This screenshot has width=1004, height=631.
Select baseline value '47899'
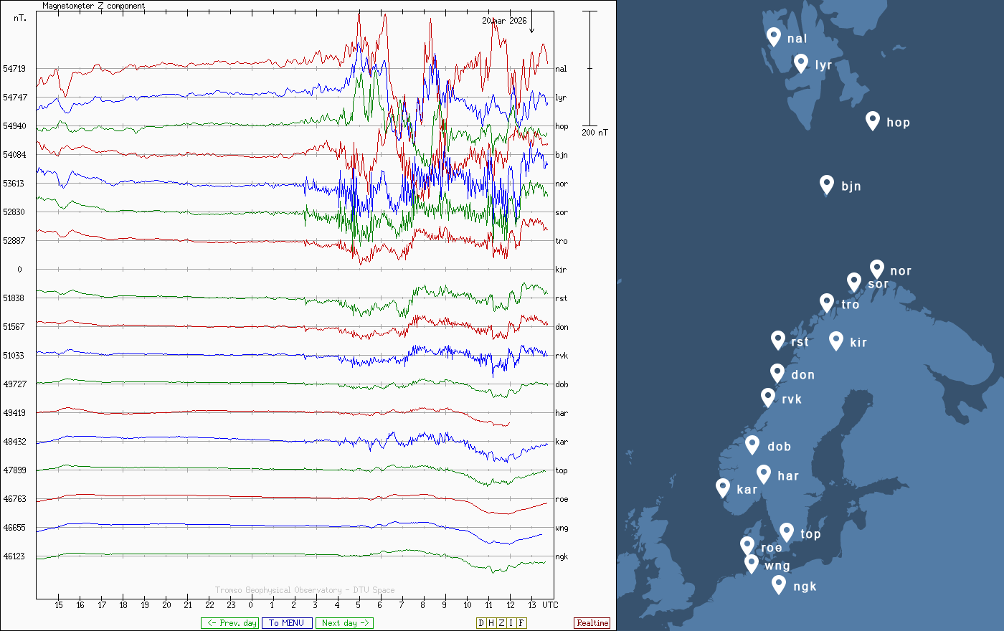pyautogui.click(x=14, y=470)
